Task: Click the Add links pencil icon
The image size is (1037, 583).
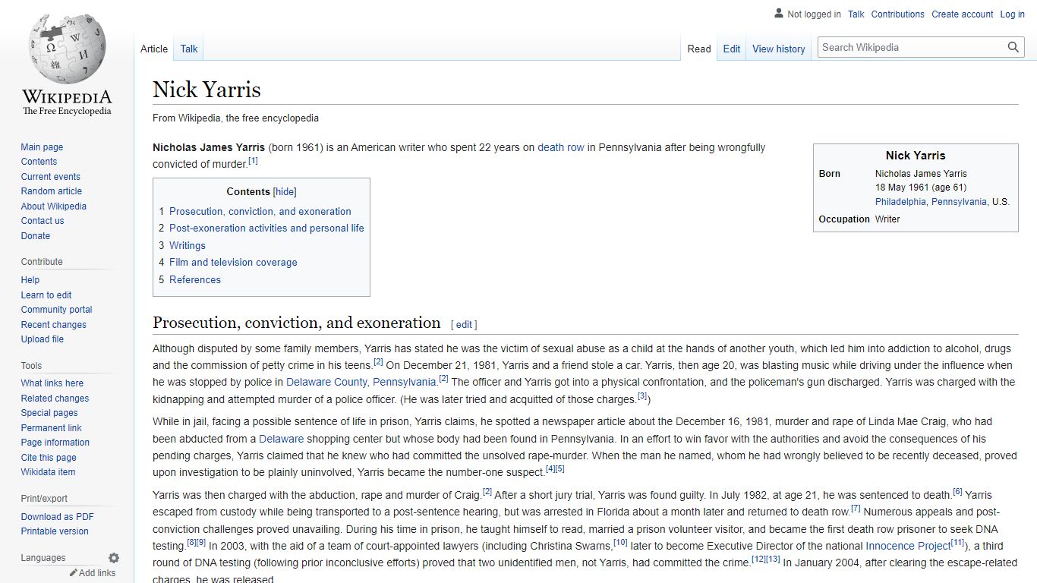Action: coord(74,573)
